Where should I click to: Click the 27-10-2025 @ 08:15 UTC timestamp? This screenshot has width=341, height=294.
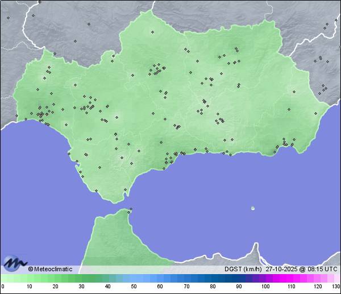(x=301, y=269)
